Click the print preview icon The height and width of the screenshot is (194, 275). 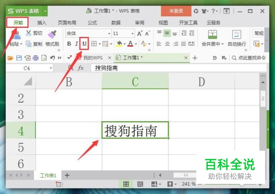[44, 58]
